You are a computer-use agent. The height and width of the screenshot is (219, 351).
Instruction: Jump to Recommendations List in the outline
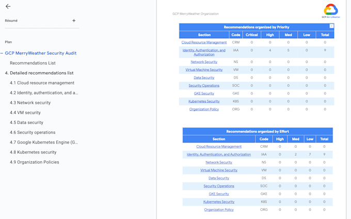click(33, 63)
